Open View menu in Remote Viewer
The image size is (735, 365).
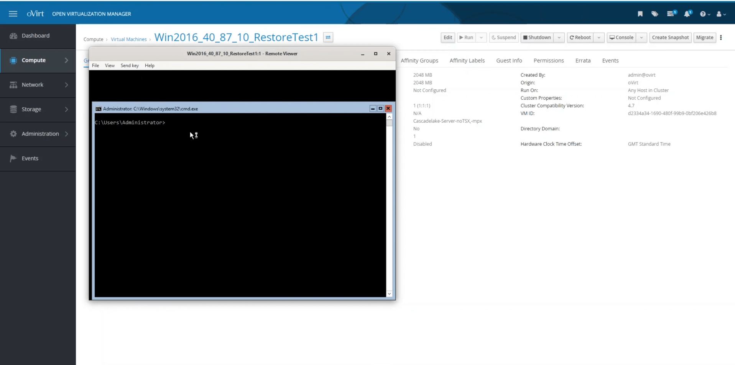110,66
